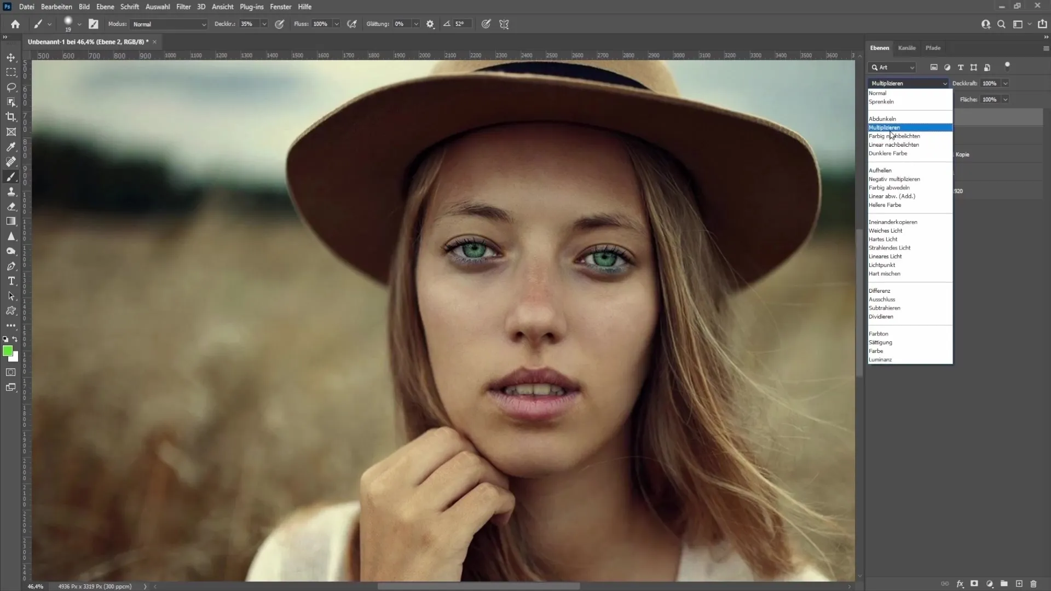This screenshot has height=591, width=1051.
Task: Open the Filter menu
Action: 183,7
